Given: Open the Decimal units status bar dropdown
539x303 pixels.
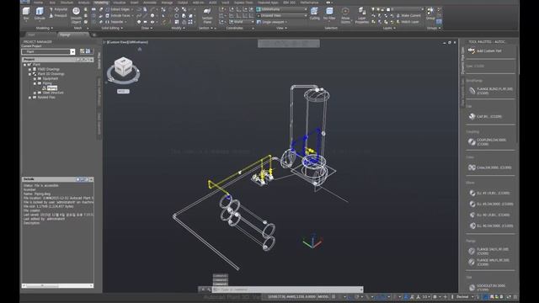Looking at the screenshot, I should pyautogui.click(x=464, y=297).
